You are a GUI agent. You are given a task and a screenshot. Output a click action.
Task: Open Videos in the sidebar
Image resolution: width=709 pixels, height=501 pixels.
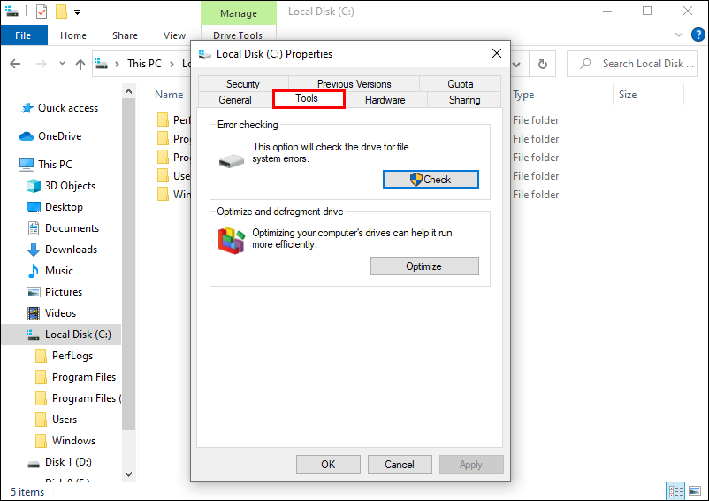pos(60,313)
